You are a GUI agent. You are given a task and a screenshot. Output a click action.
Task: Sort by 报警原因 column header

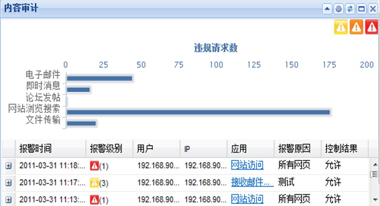click(x=297, y=148)
